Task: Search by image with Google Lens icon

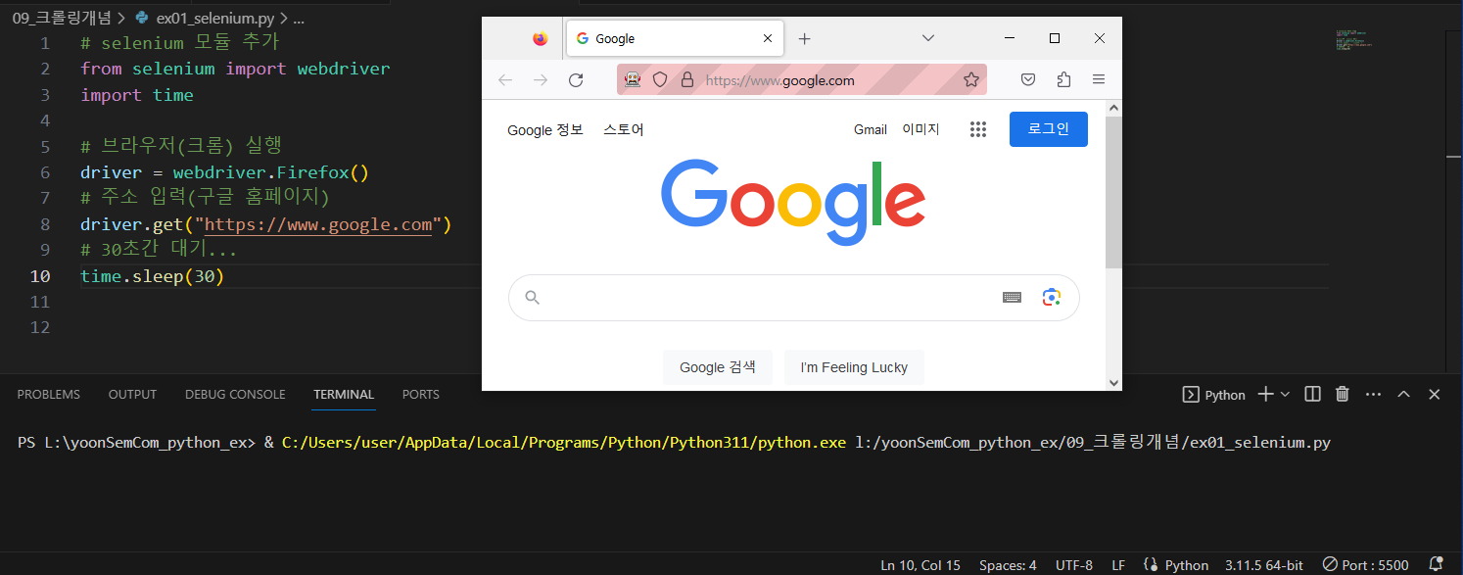Action: tap(1052, 298)
